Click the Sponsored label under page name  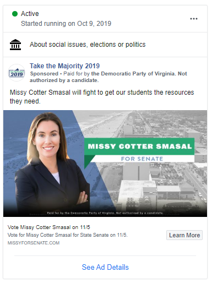pyautogui.click(x=44, y=74)
